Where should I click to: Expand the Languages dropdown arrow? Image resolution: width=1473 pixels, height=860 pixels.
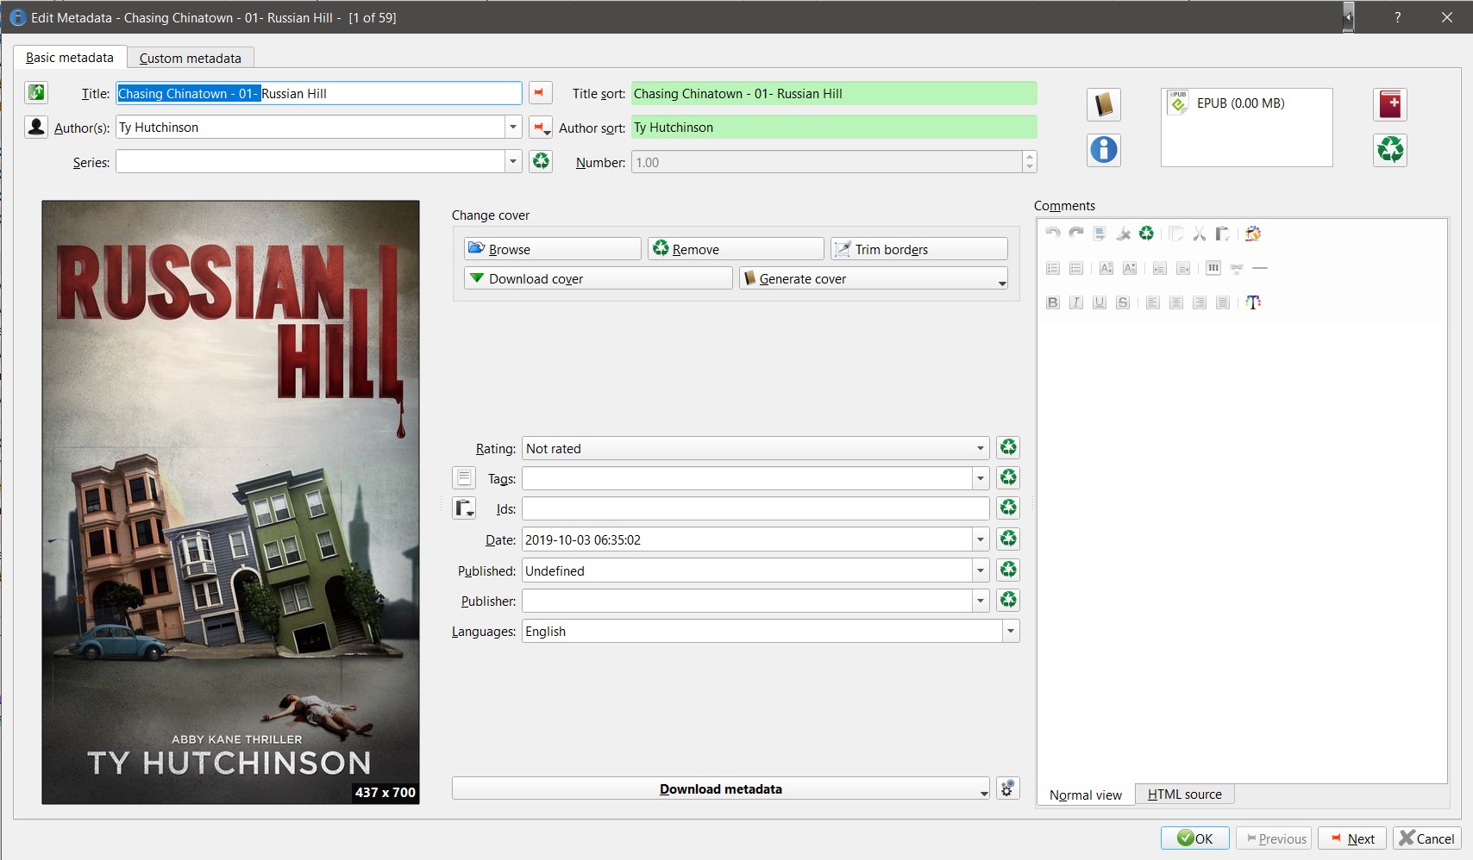[1011, 631]
